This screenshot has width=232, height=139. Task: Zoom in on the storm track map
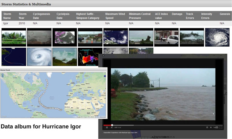click(x=3, y=74)
